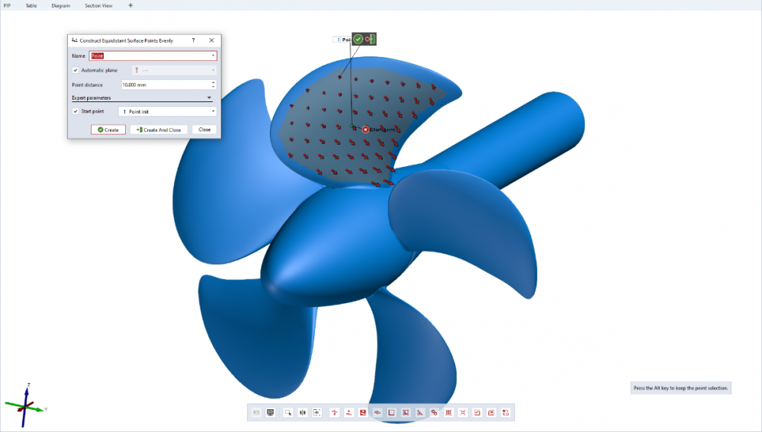Click the Point distance value field
This screenshot has width=762, height=432.
pyautogui.click(x=166, y=85)
